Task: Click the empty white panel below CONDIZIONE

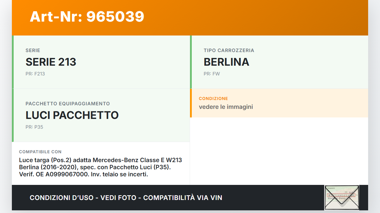Action: pyautogui.click(x=279, y=151)
